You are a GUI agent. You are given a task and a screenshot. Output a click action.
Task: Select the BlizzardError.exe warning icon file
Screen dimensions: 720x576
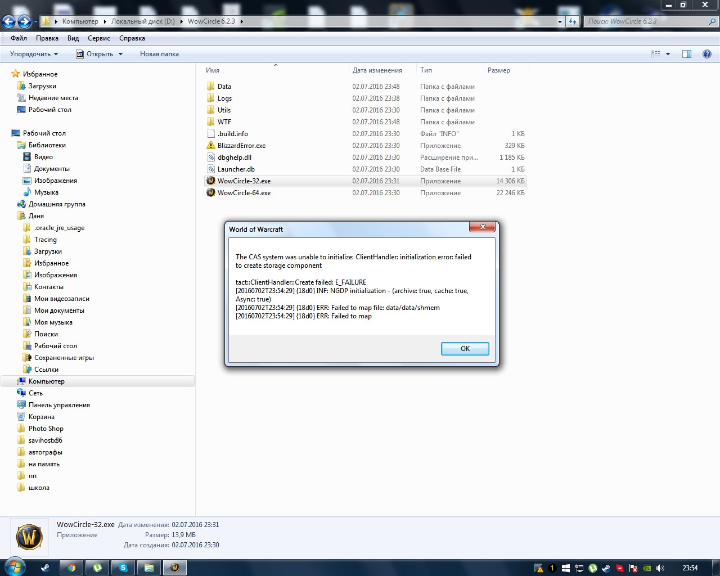241,146
